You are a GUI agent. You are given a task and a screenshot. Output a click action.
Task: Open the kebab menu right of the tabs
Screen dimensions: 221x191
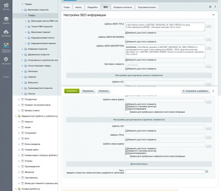[215, 7]
